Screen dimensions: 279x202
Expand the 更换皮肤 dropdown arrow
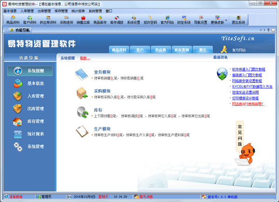[x=226, y=20]
